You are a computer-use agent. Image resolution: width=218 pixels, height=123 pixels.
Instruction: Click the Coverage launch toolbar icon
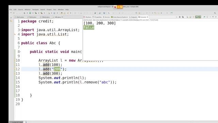click(x=36, y=13)
